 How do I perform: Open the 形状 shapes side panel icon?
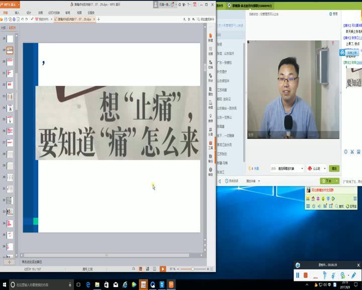point(211,78)
